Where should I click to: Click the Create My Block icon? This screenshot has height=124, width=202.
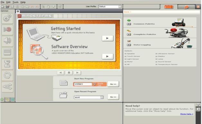[x=60, y=6]
